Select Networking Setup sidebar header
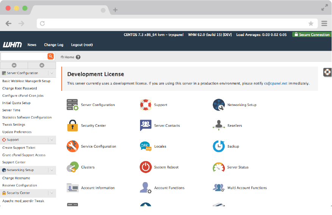The height and width of the screenshot is (215, 332). pyautogui.click(x=28, y=170)
